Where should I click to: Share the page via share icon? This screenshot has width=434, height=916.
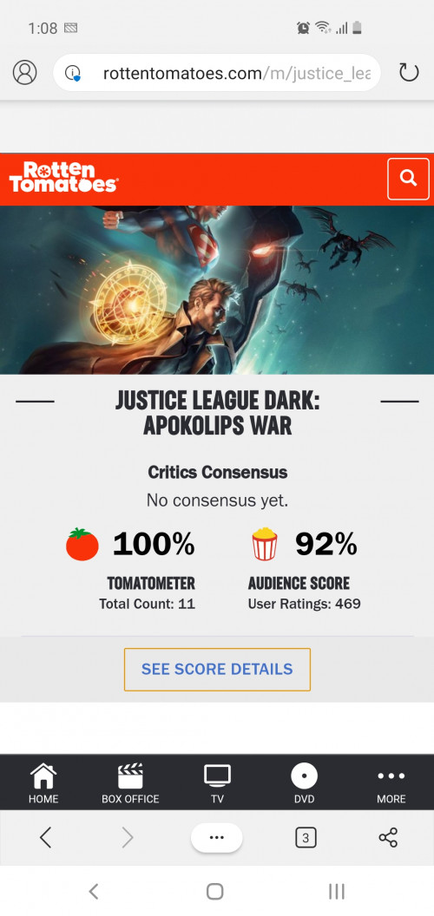tap(388, 838)
